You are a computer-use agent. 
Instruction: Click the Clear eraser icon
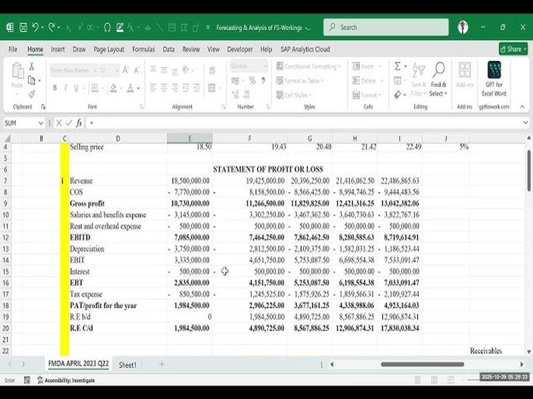tap(398, 95)
